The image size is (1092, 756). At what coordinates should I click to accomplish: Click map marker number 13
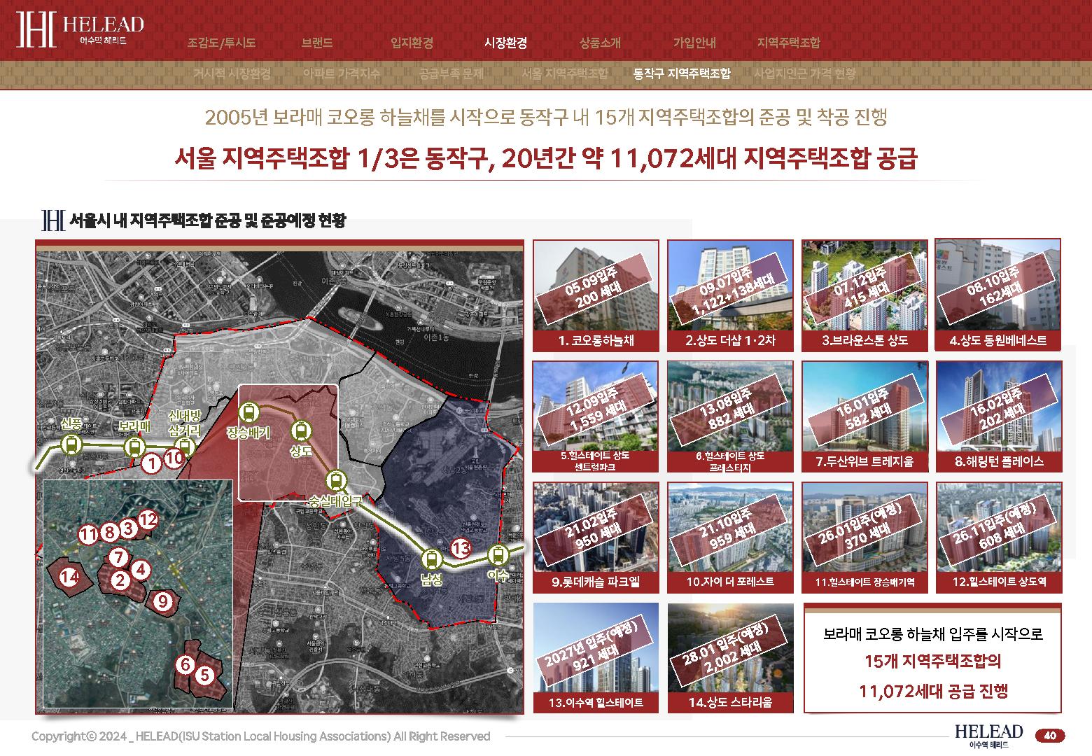[461, 548]
